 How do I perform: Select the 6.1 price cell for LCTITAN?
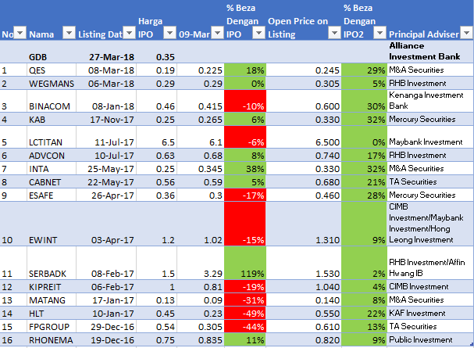tap(200, 137)
